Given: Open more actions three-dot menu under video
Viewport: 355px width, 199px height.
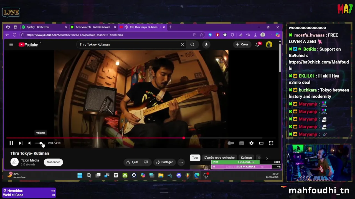Looking at the screenshot, I should pos(181,162).
